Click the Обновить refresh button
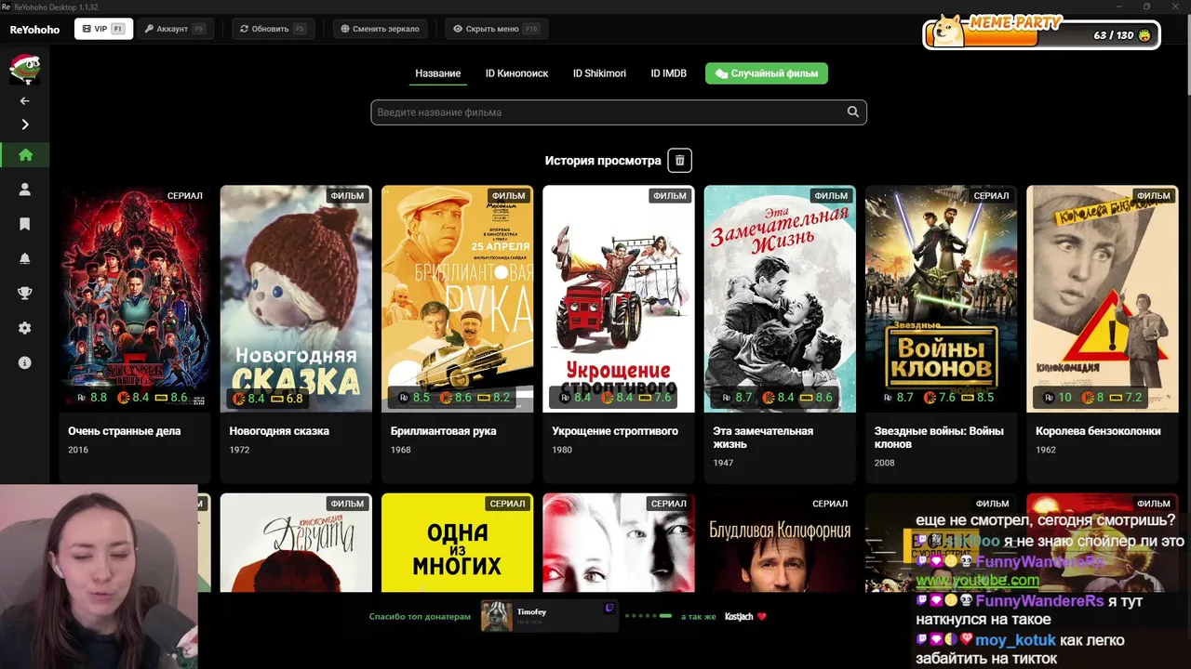This screenshot has width=1191, height=669. point(273,29)
